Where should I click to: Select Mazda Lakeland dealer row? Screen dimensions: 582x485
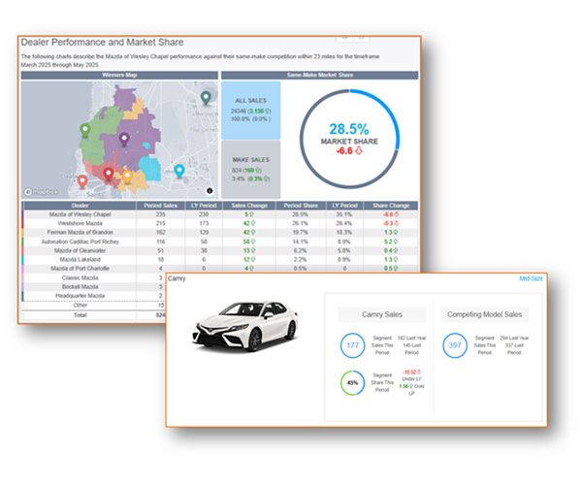pyautogui.click(x=220, y=259)
